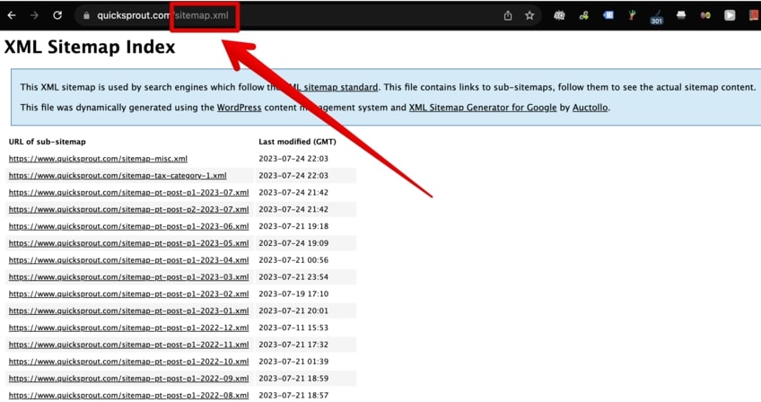
Task: Open sitemap-pt-post-p1-2022-11.xml link
Action: 128,345
